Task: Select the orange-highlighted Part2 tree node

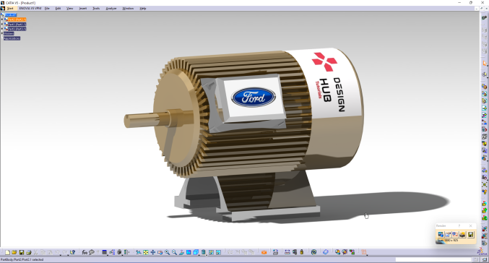Action: coord(17,20)
